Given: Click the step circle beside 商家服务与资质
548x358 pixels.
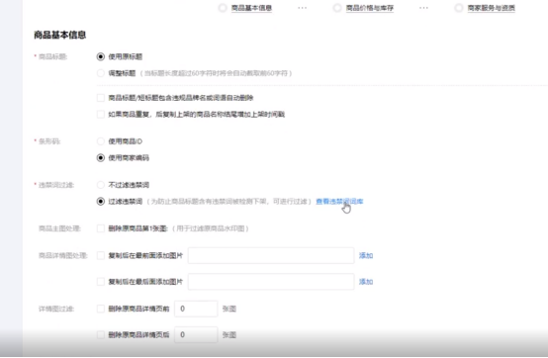Looking at the screenshot, I should click(459, 8).
